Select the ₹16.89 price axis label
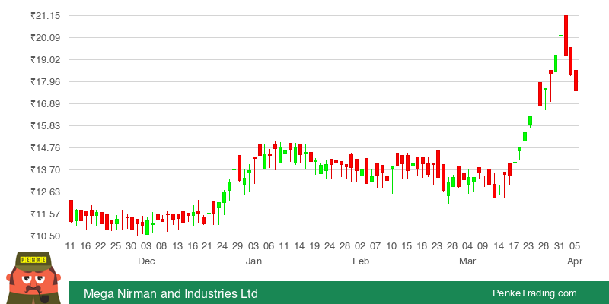Screen dimensions: 609x304 click(46, 104)
